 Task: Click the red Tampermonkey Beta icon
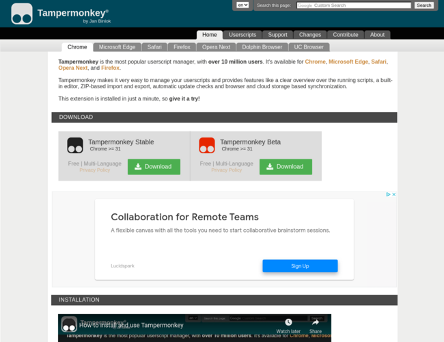207,145
